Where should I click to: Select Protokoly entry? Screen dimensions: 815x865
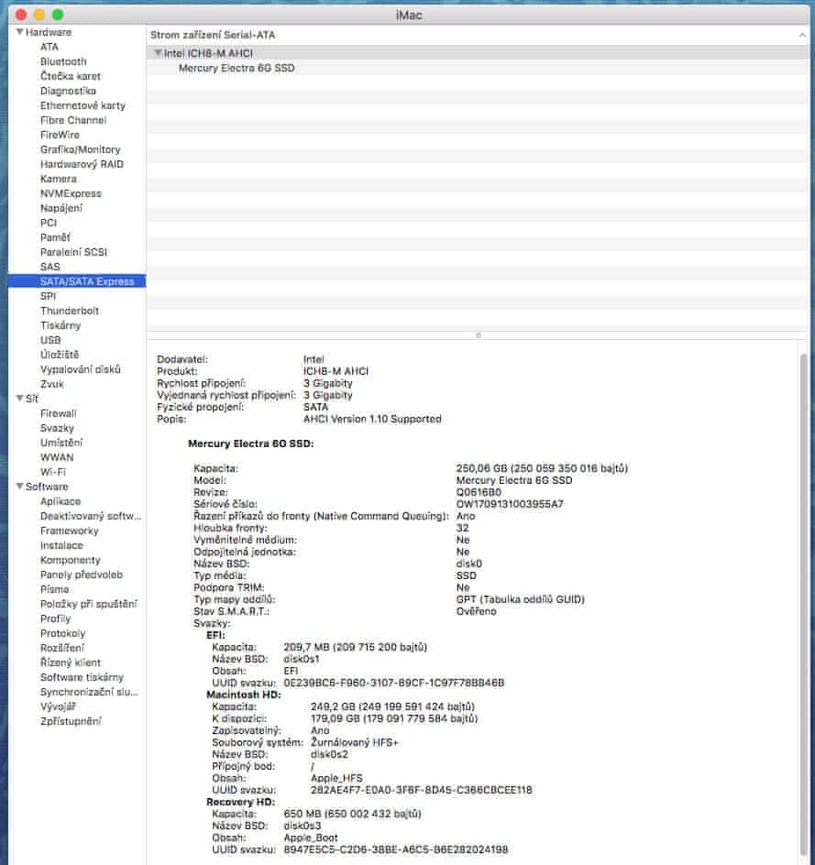[63, 633]
